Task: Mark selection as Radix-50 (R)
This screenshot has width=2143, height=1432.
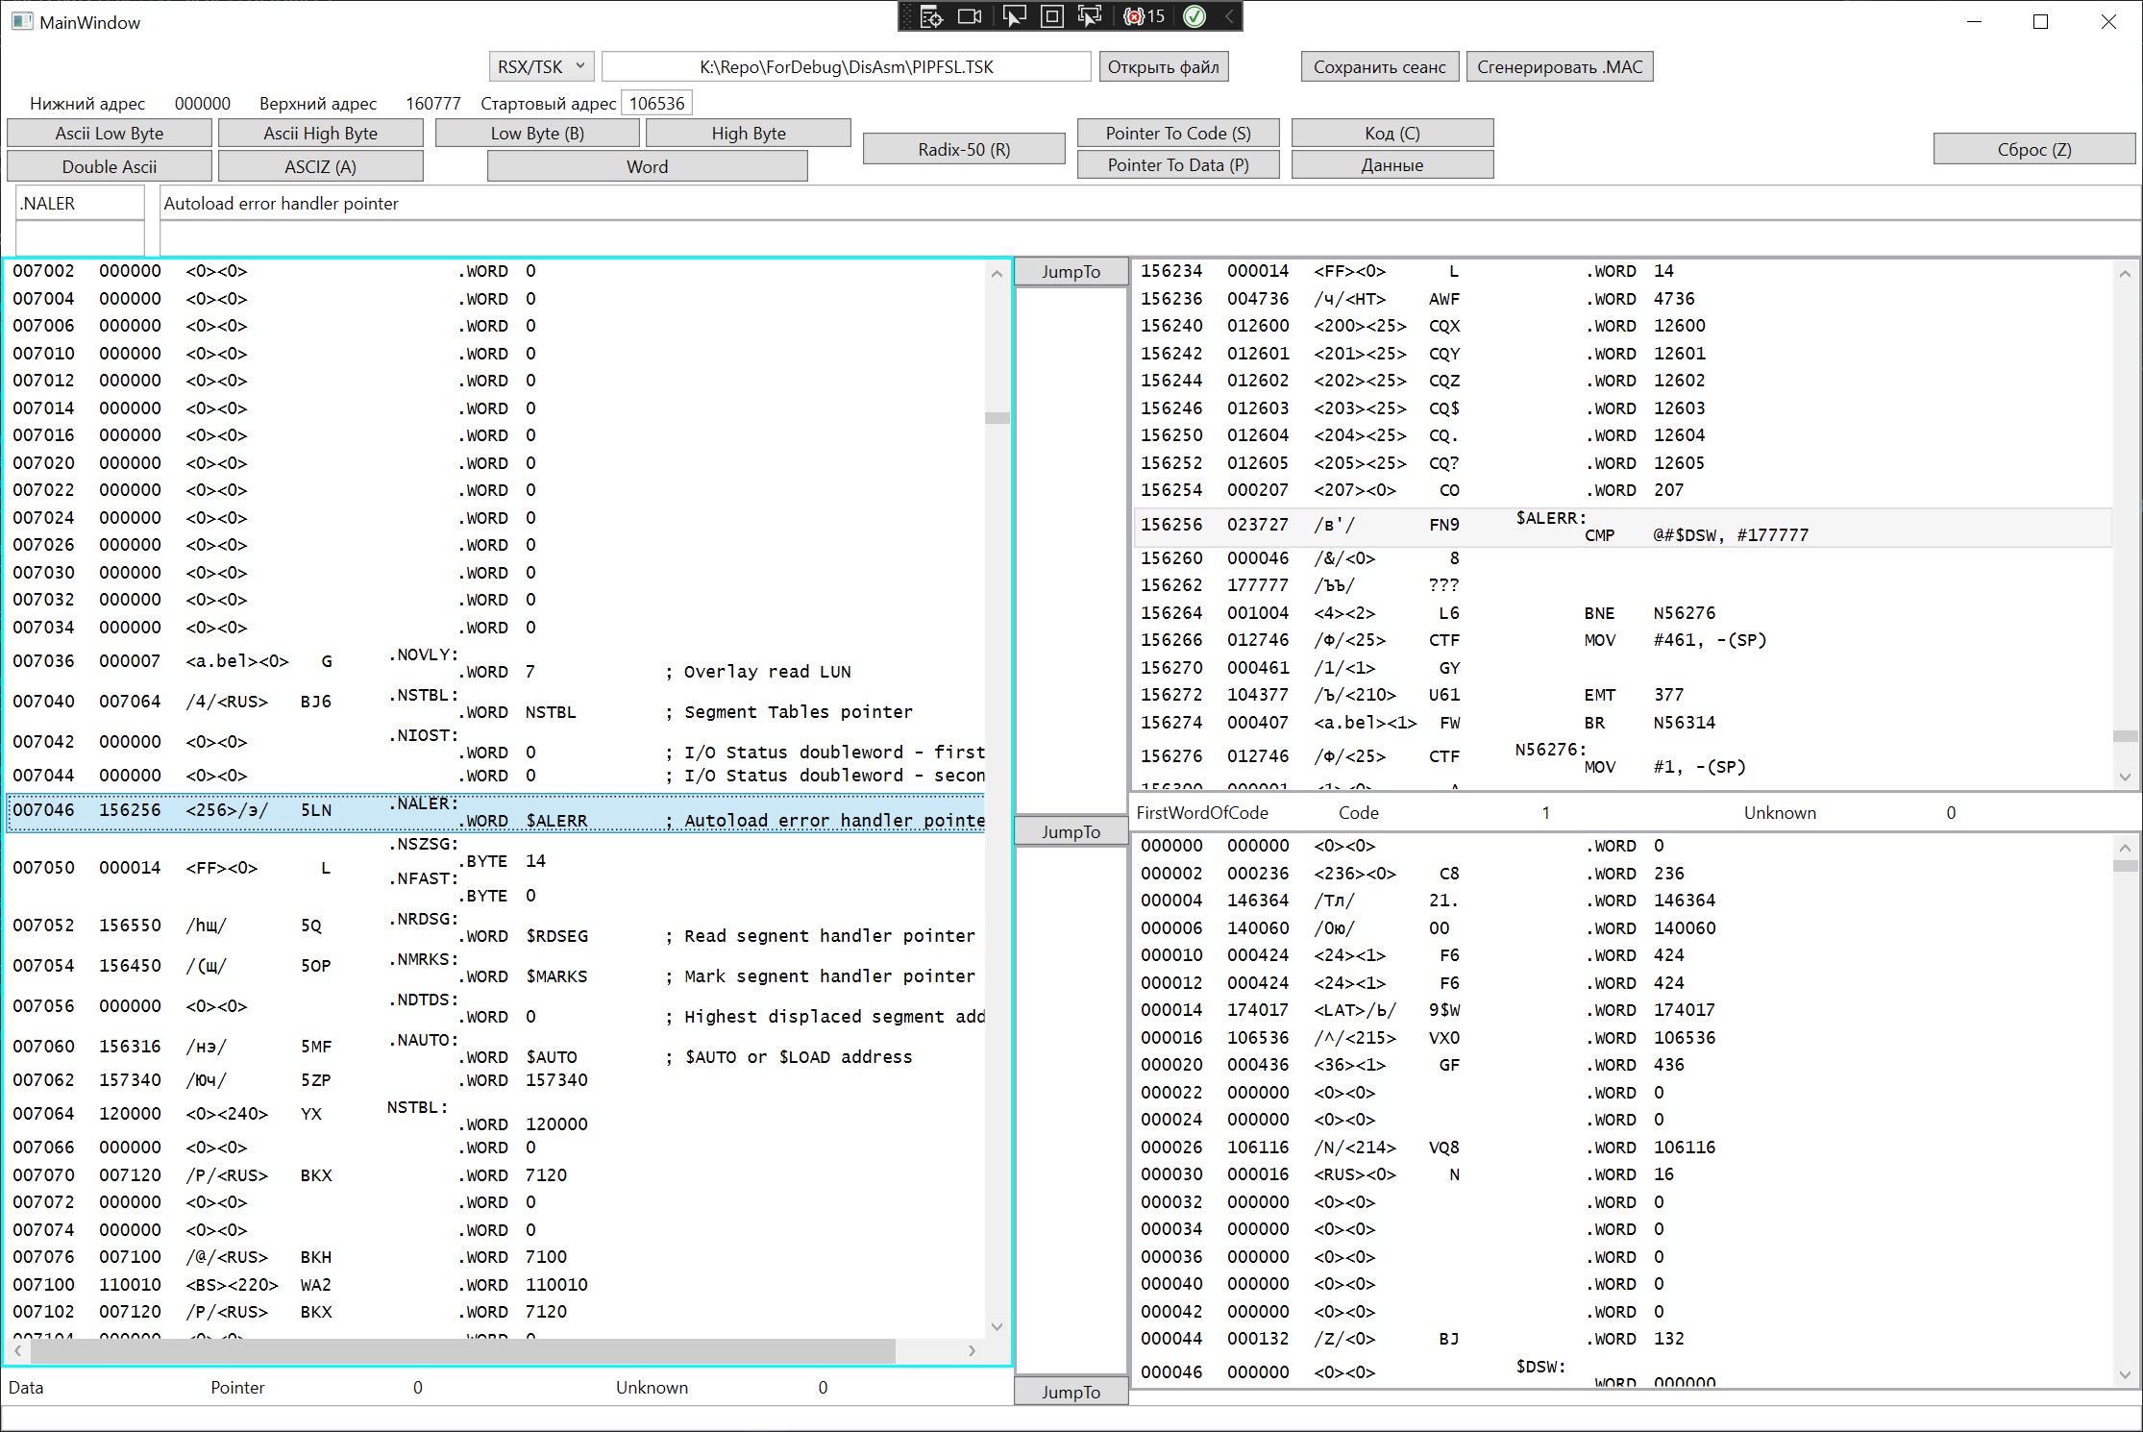Action: pos(963,149)
